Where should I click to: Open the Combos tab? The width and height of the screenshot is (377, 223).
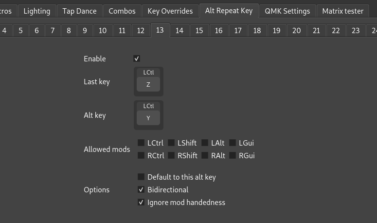coord(122,11)
